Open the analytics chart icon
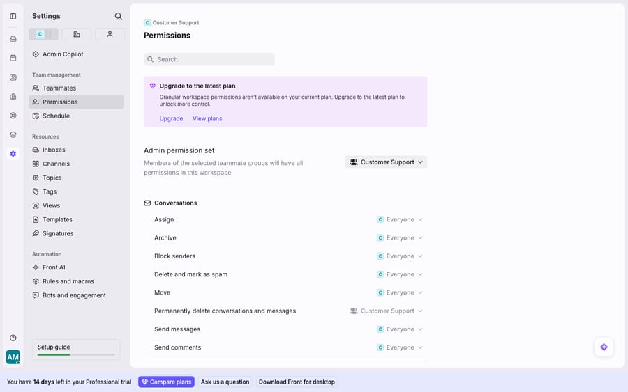The width and height of the screenshot is (628, 392). 13,96
